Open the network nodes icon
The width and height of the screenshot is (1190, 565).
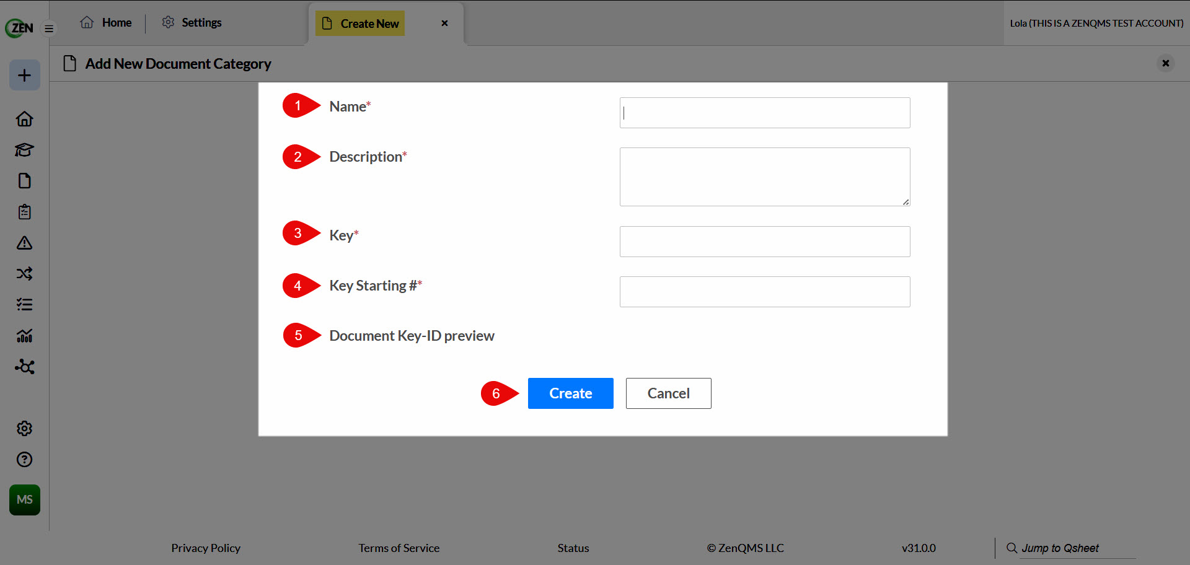(x=25, y=367)
